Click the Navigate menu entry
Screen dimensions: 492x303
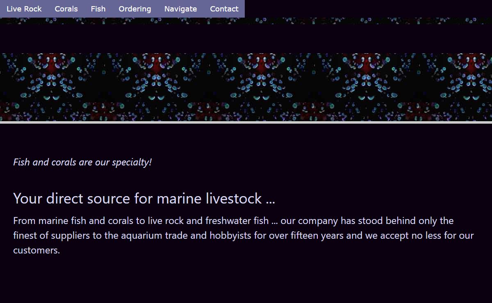click(180, 9)
